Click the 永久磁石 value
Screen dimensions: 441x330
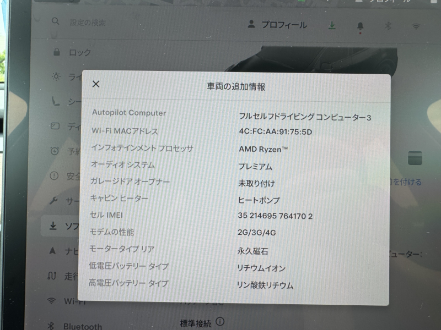point(253,251)
